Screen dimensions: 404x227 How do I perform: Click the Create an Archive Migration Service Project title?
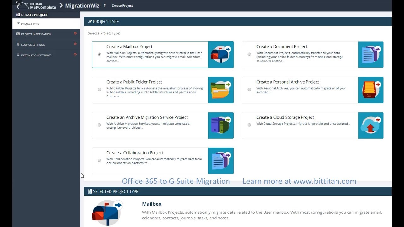(147, 117)
